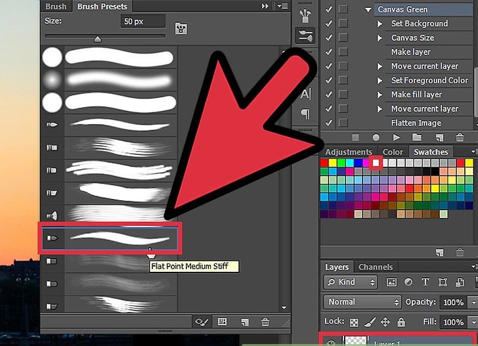Toggle the checkmark for Flatten Image step

(x=328, y=123)
